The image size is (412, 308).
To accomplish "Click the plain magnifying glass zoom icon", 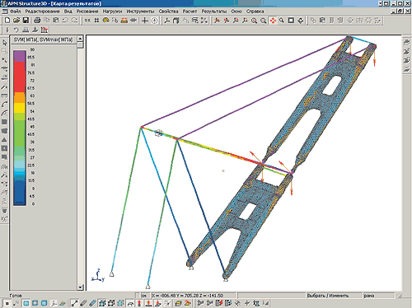I will (282, 21).
